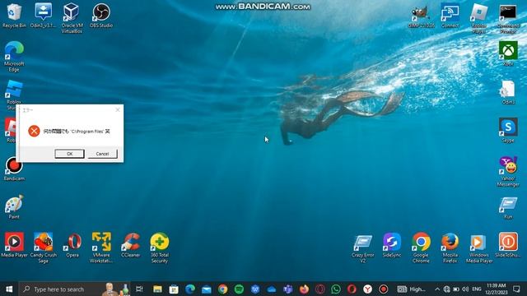Open the volume speaker tray icon
Viewport: 527px width, 296px height.
[465, 289]
